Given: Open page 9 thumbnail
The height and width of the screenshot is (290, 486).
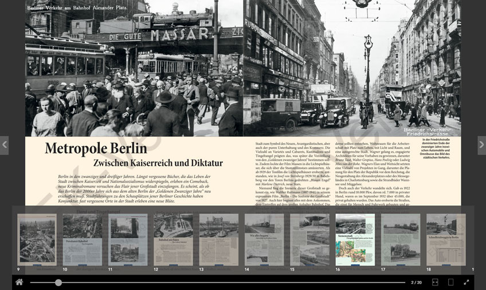Looking at the screenshot, I should tap(37, 240).
